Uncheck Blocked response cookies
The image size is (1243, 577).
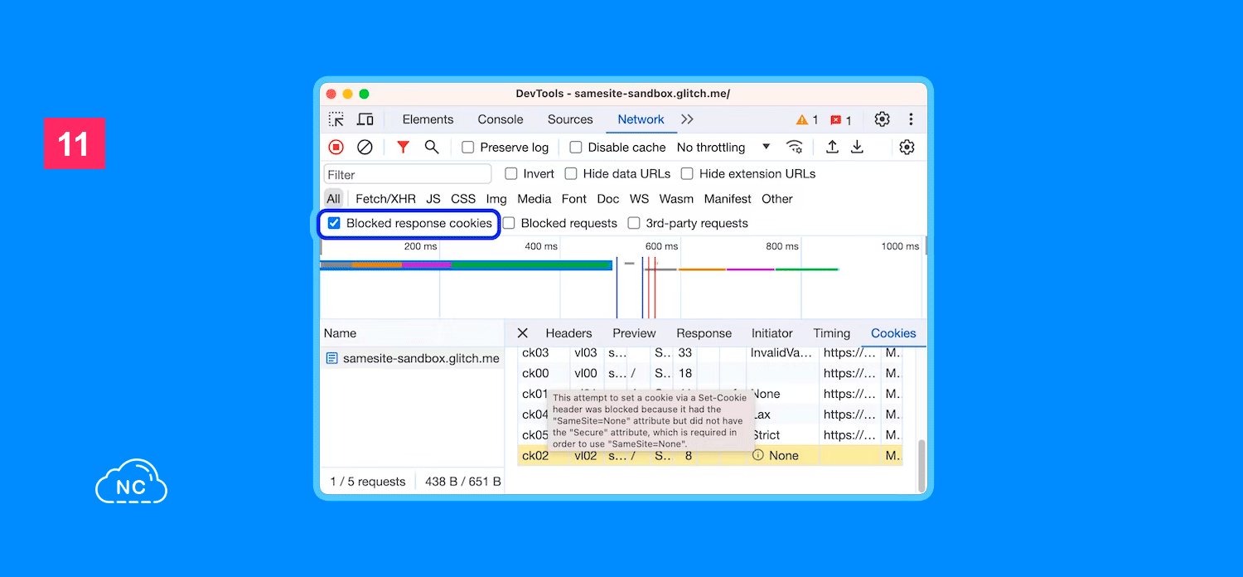click(x=334, y=223)
